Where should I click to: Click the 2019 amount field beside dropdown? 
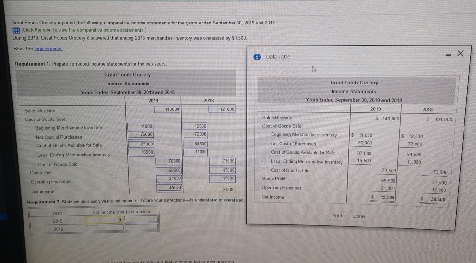click(141, 219)
